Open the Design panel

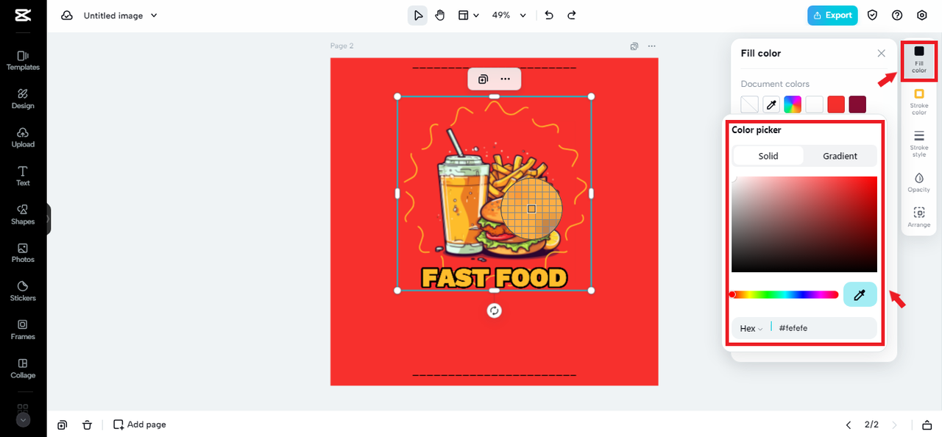tap(23, 99)
